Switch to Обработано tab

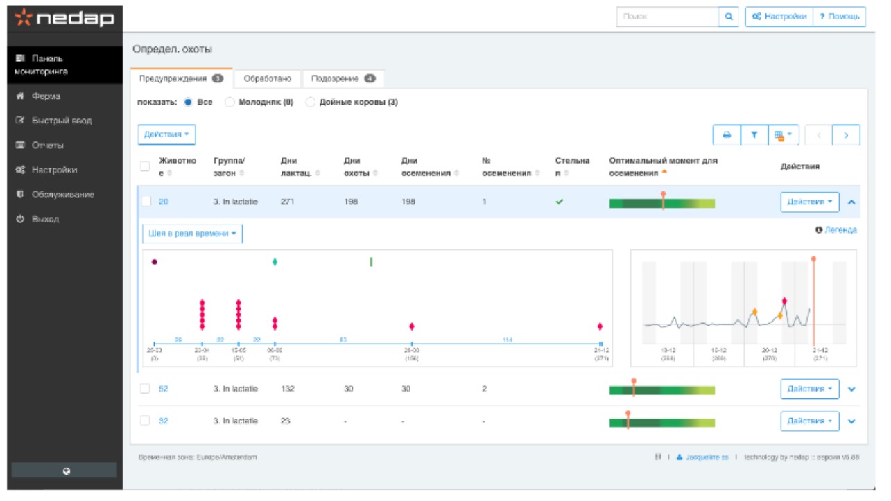(x=268, y=79)
